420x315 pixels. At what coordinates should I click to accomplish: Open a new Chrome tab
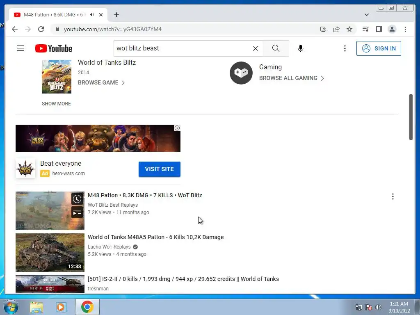pyautogui.click(x=116, y=15)
